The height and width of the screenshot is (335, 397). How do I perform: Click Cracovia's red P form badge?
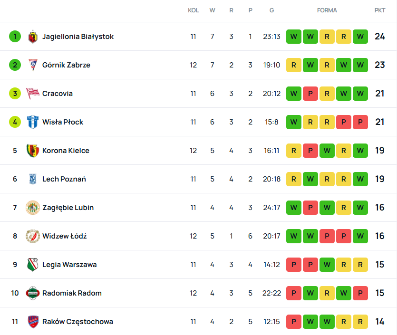click(310, 94)
